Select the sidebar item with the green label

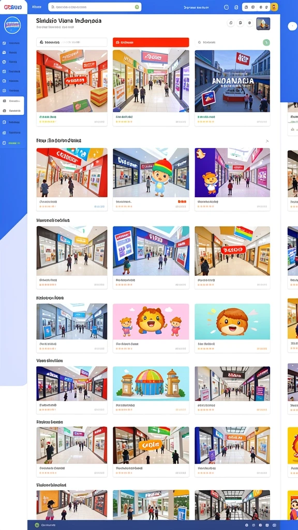[x=12, y=143]
